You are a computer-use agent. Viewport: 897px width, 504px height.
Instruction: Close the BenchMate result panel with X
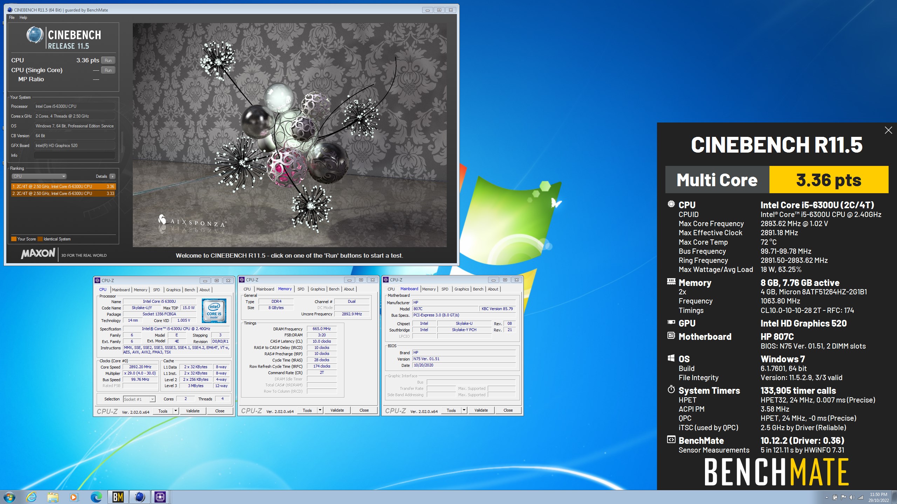click(x=888, y=130)
